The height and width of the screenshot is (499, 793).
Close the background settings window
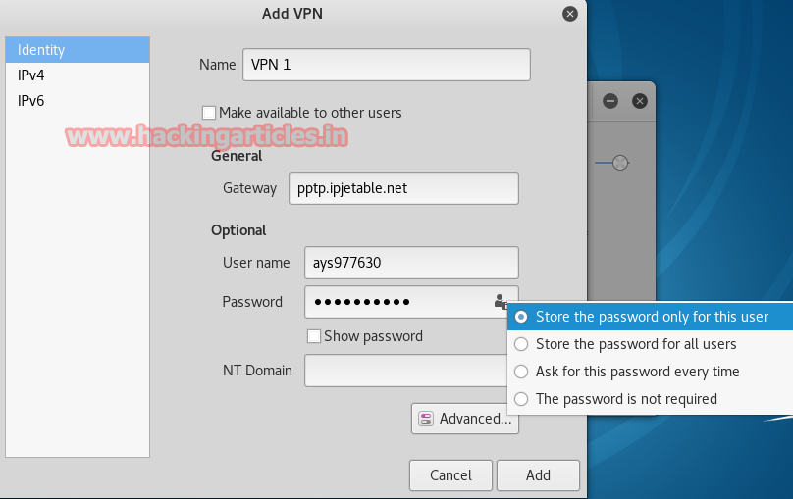pyautogui.click(x=639, y=100)
